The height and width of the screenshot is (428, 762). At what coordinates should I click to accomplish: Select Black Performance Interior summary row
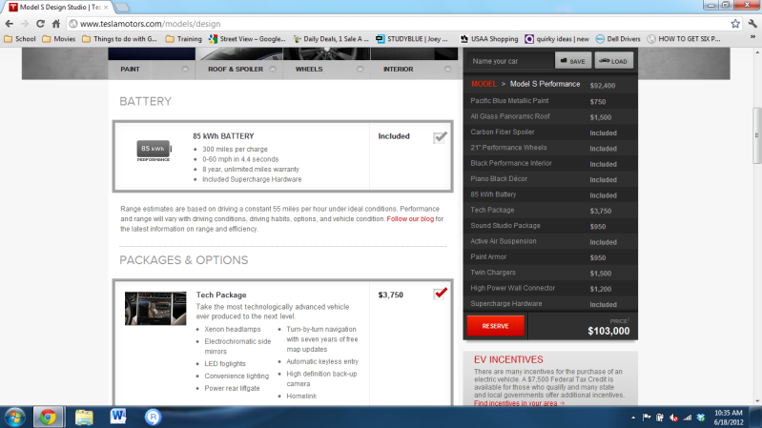(550, 163)
